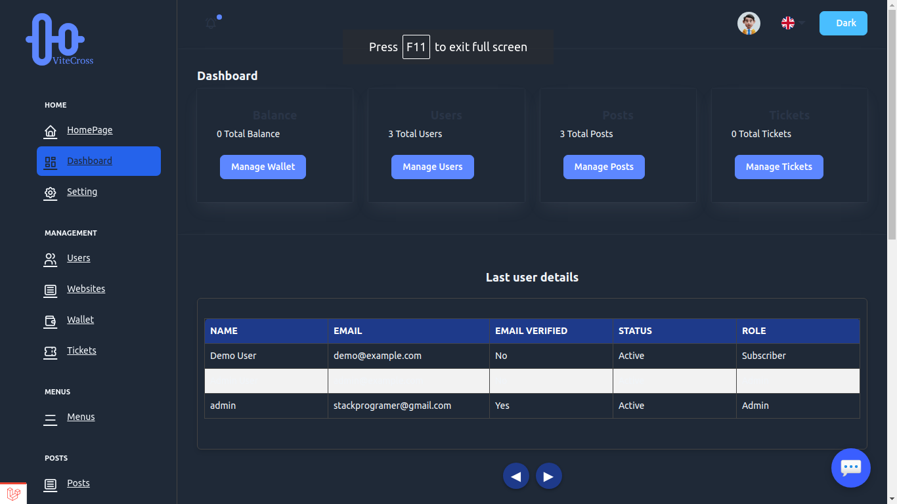Viewport: 897px width, 504px height.
Task: Click the Tickets icon in sidebar
Action: [x=51, y=352]
